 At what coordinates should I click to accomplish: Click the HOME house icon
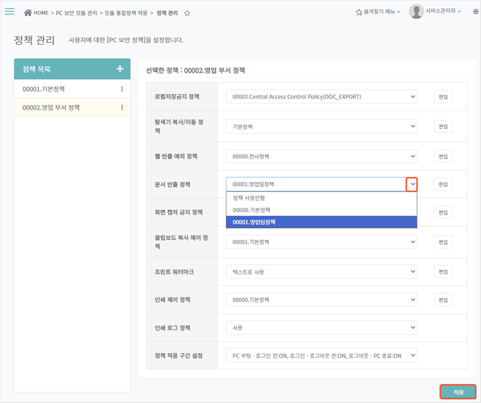point(27,13)
